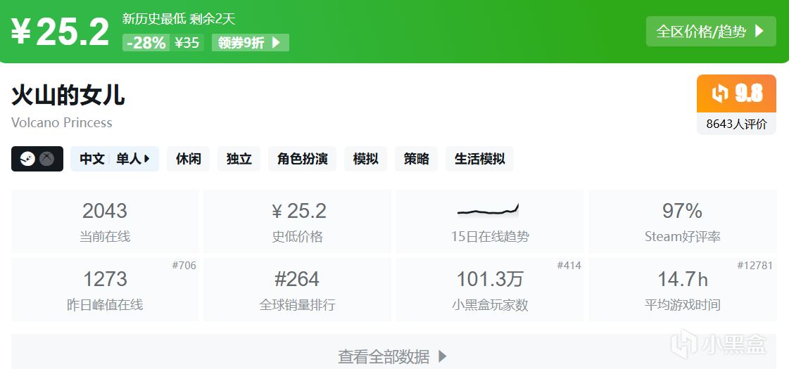
Task: Click the 1273 昨日峰值在线 stat
Action: point(105,290)
